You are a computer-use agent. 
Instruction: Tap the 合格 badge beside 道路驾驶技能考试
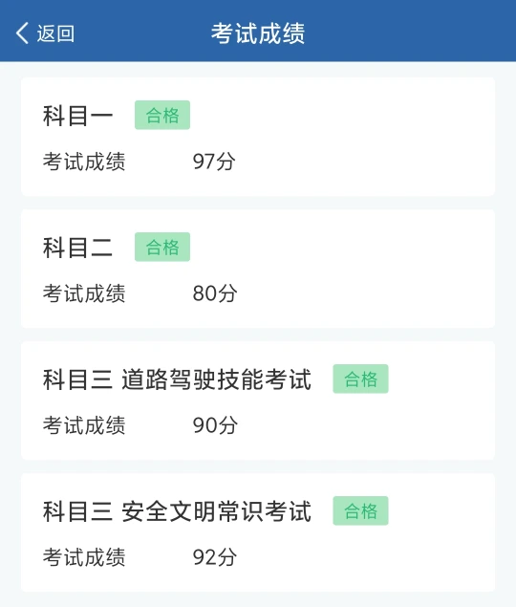tap(360, 379)
